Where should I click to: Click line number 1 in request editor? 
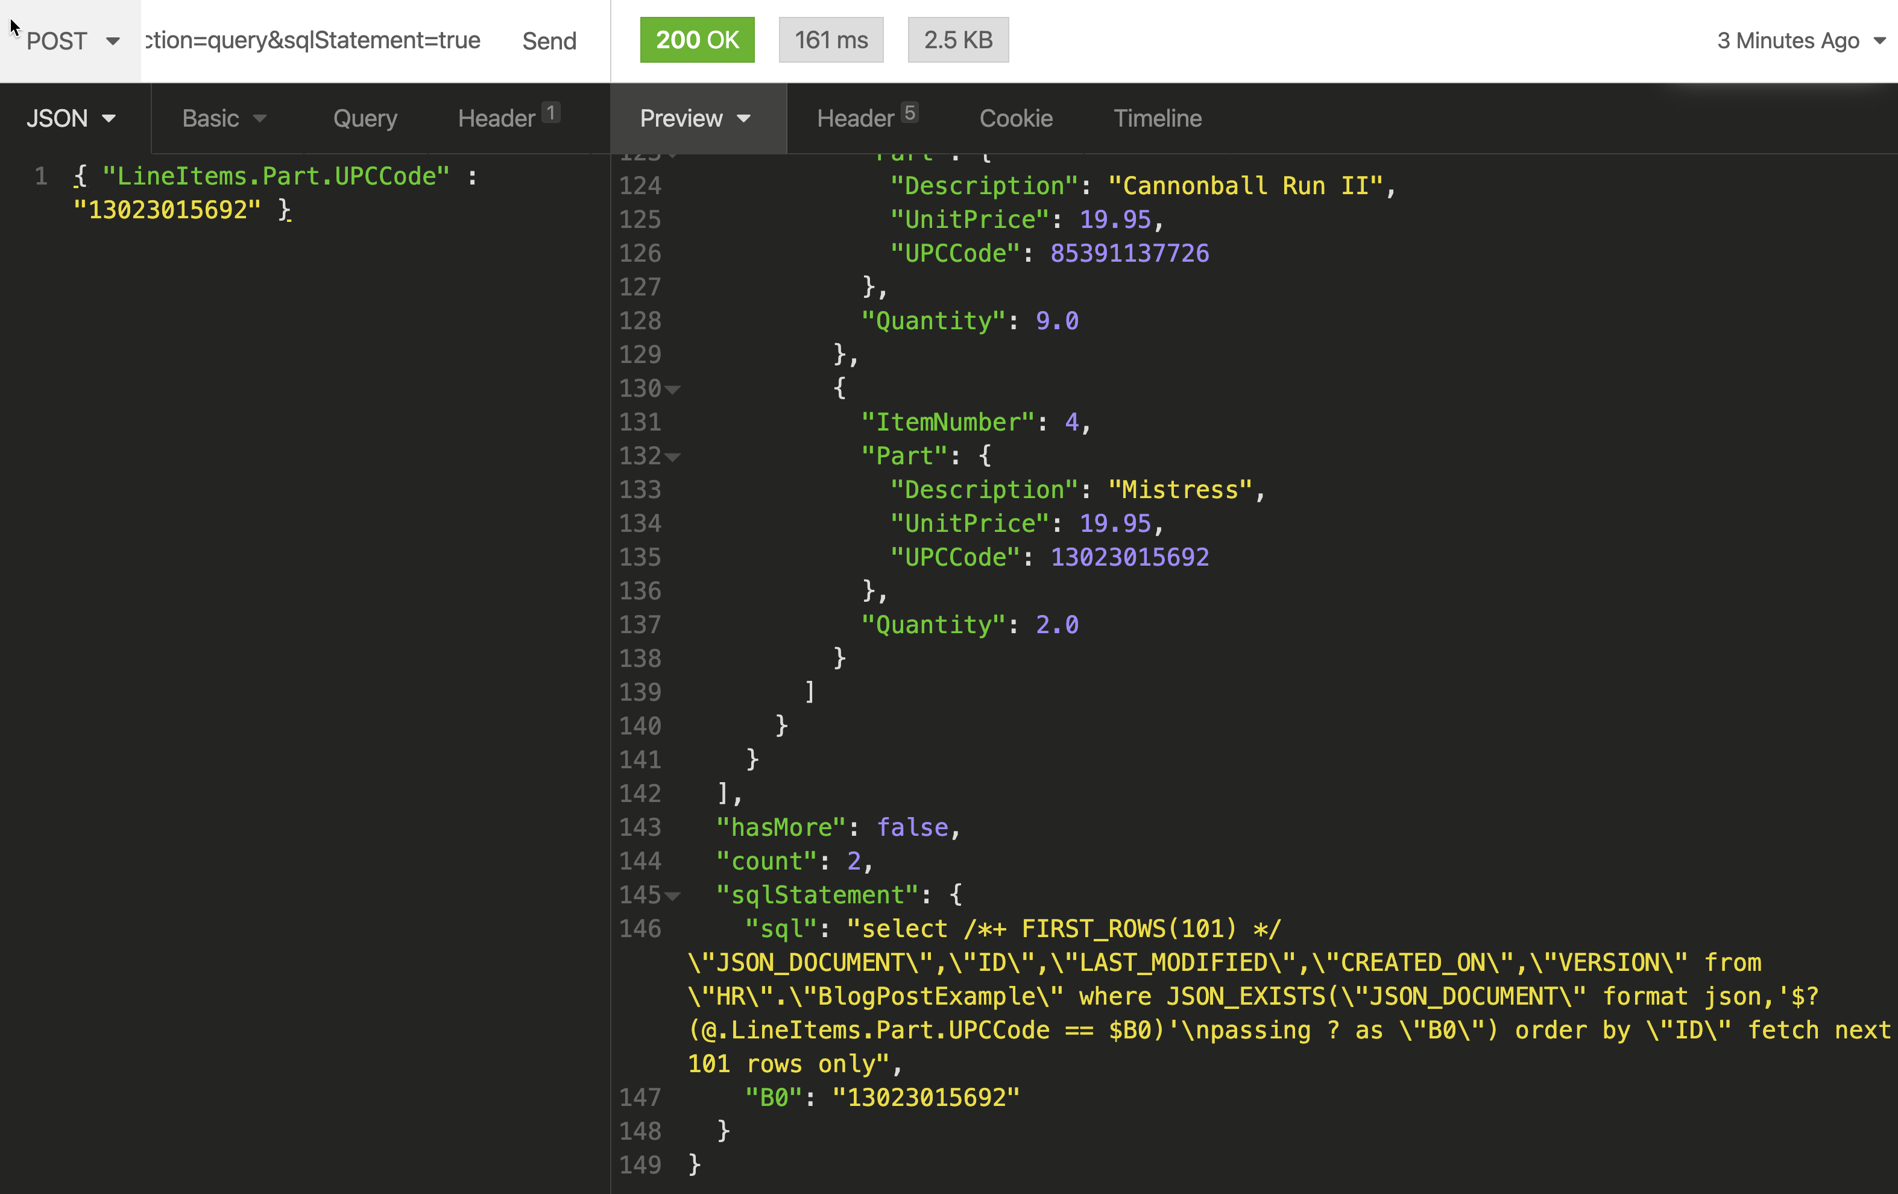(x=41, y=177)
